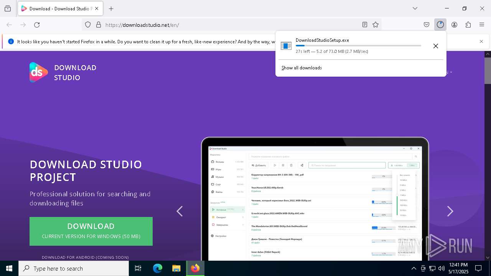Screen dimensions: 491x276
Task: Close the Download Studio tab
Action: pos(97,8)
